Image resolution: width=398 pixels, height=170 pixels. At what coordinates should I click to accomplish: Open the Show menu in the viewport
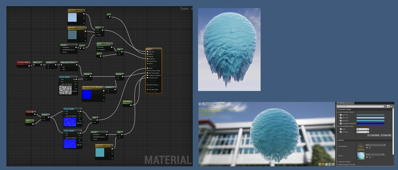[222, 104]
